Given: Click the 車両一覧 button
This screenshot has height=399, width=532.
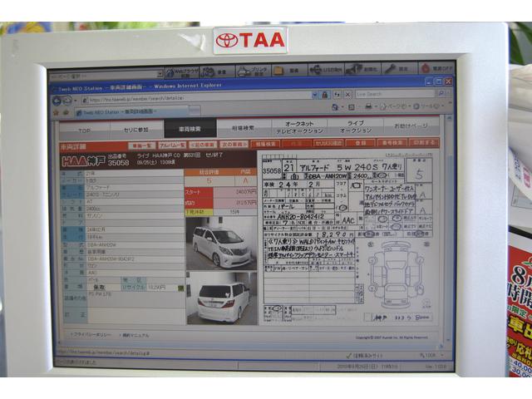Looking at the screenshot, I should [142, 145].
